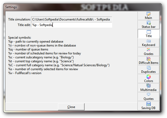Open the Keyboard settings page
Image resolution: width=167 pixels, height=118 pixels.
(x=149, y=43)
